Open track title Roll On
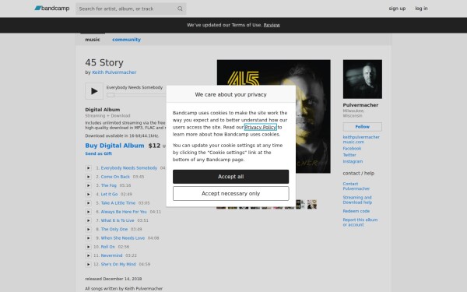The height and width of the screenshot is (292, 467). tap(108, 247)
